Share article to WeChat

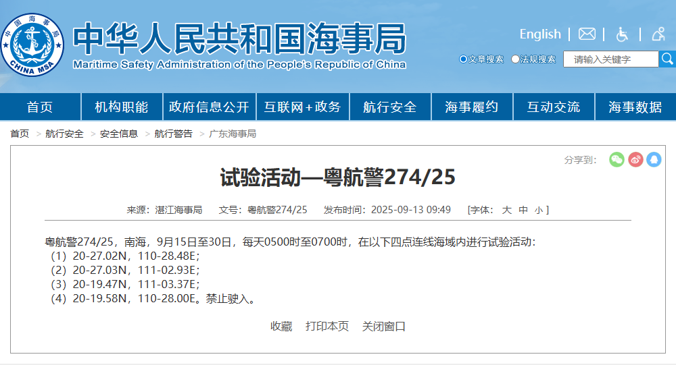click(617, 159)
